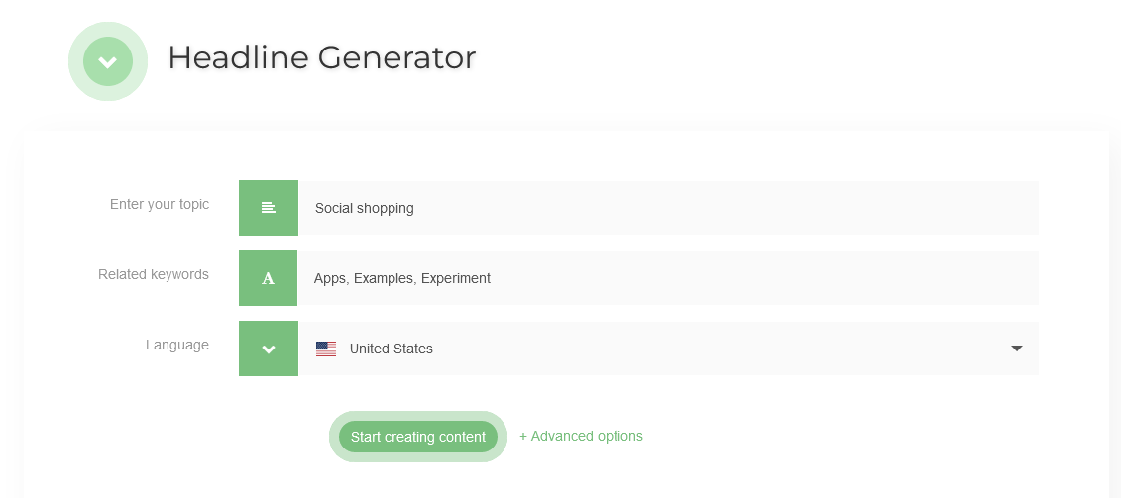The width and height of the screenshot is (1121, 498).
Task: Click the green circular chevron beside Headline Generator
Action: point(108,61)
